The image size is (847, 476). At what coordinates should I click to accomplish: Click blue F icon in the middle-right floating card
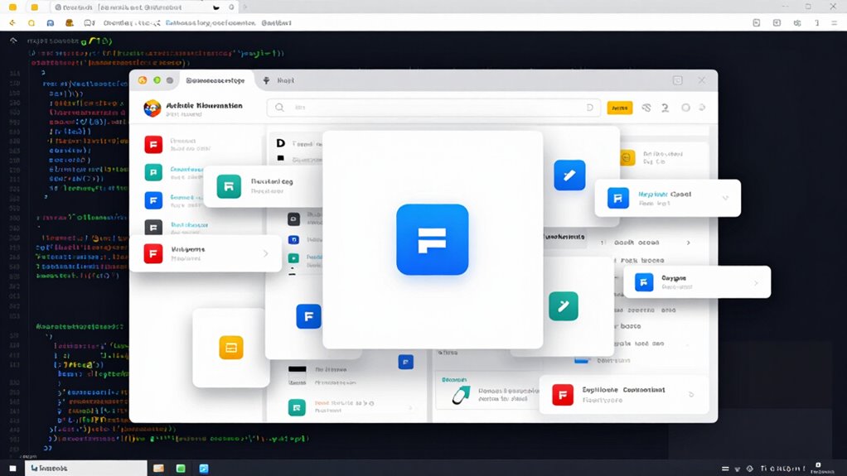643,282
